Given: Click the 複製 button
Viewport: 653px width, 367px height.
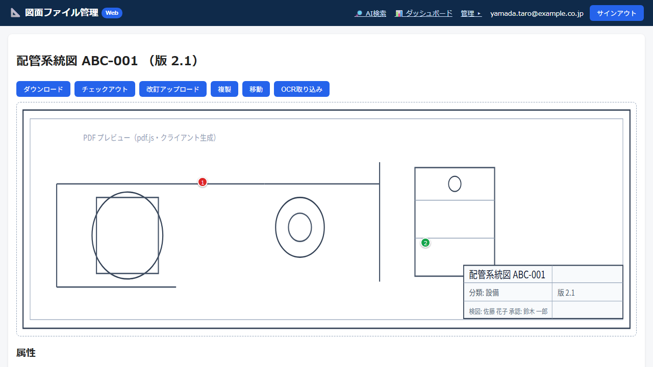Looking at the screenshot, I should click(224, 89).
